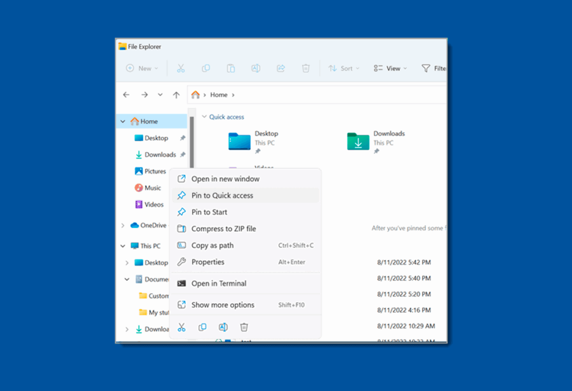The width and height of the screenshot is (572, 391).
Task: Click the Home icon in the address bar
Action: (196, 94)
